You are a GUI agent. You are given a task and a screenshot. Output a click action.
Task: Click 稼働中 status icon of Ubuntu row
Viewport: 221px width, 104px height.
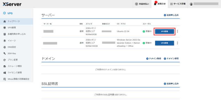(x=144, y=31)
